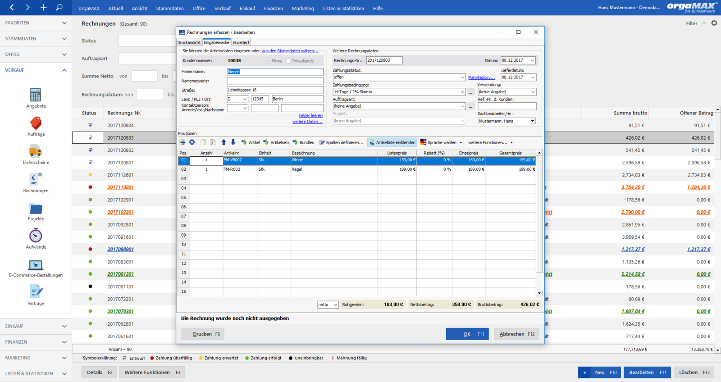Open Aufwände clock icon
The width and height of the screenshot is (721, 382).
click(36, 236)
